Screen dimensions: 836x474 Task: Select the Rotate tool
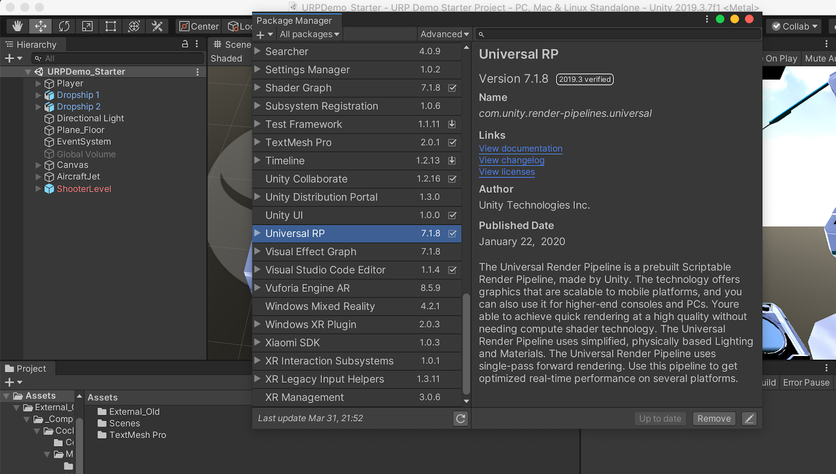pyautogui.click(x=64, y=26)
